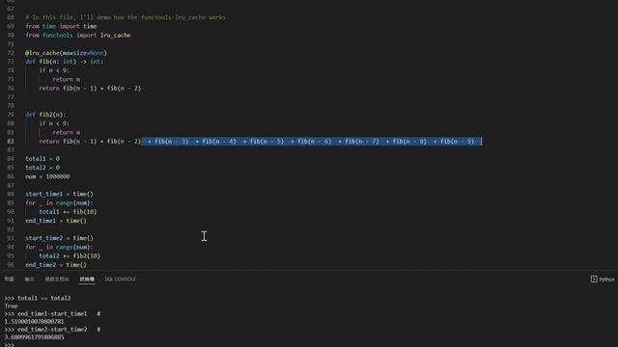Select the Python terminal label
The height and width of the screenshot is (347, 618).
click(606, 280)
